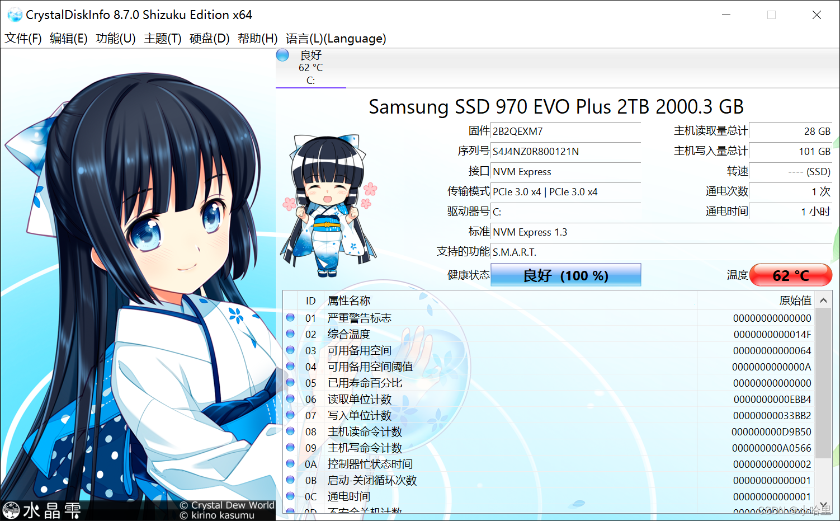This screenshot has height=521, width=840.
Task: Click the 原始值 column header
Action: pyautogui.click(x=756, y=301)
